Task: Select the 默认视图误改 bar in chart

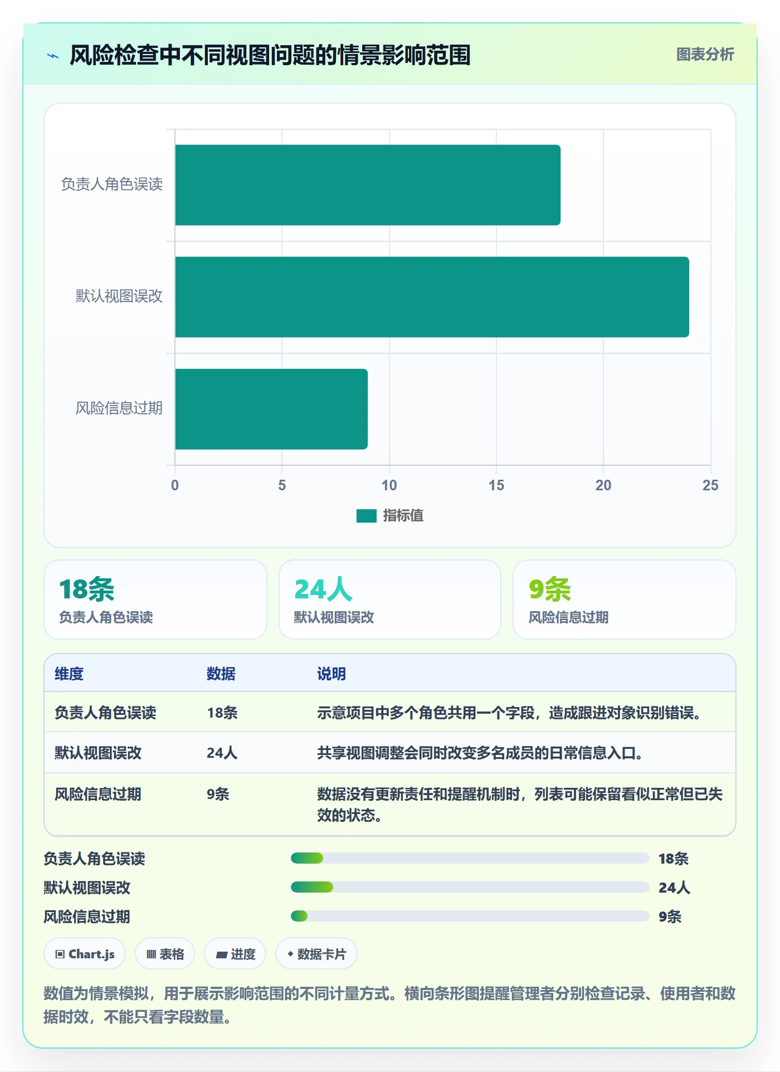Action: click(432, 297)
